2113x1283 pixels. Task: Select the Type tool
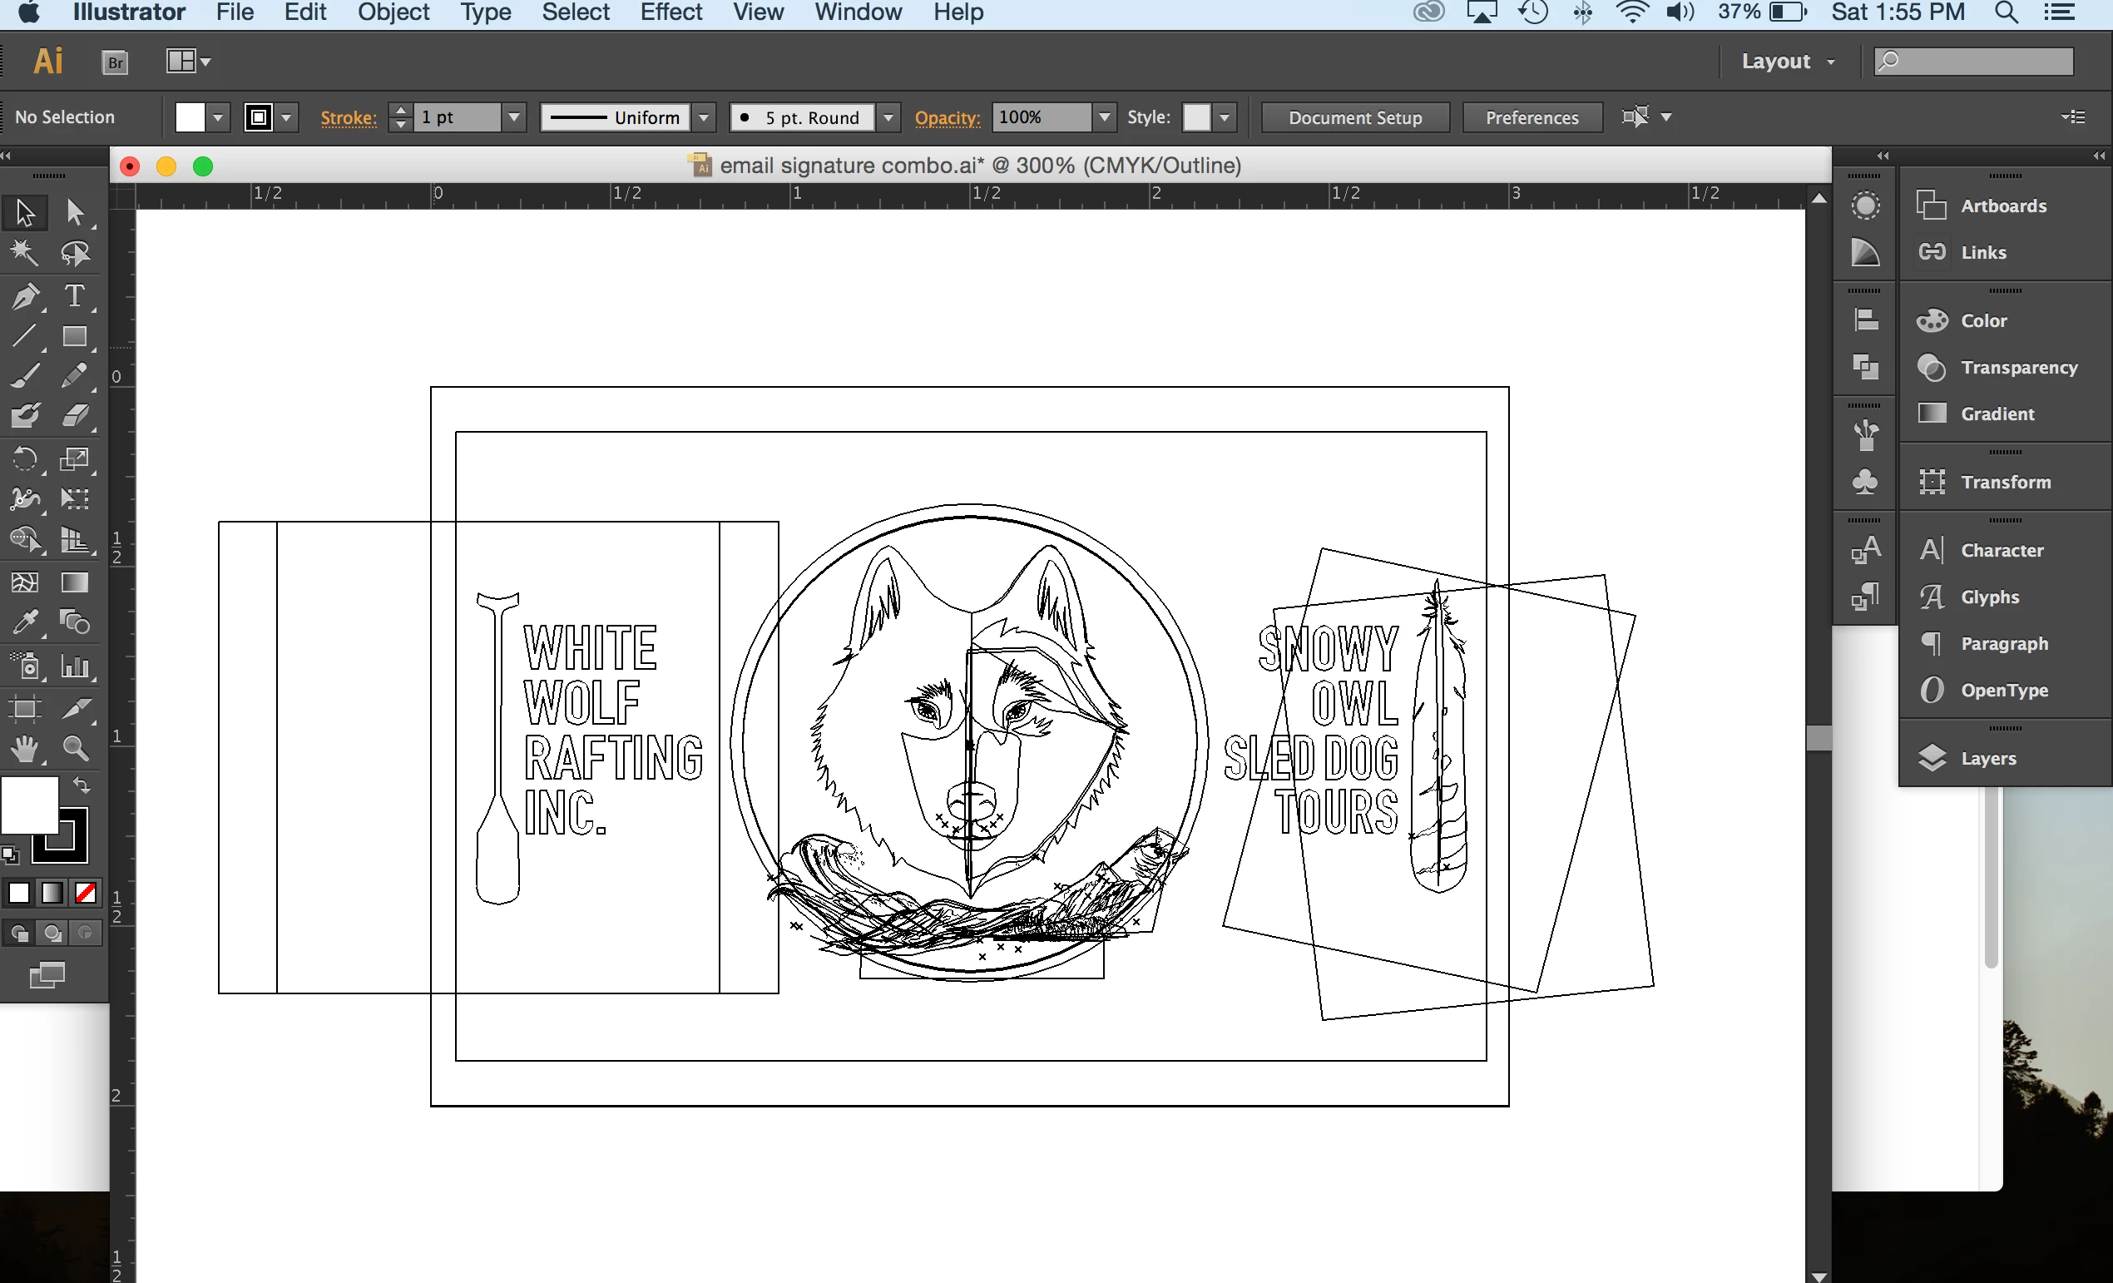[x=75, y=297]
